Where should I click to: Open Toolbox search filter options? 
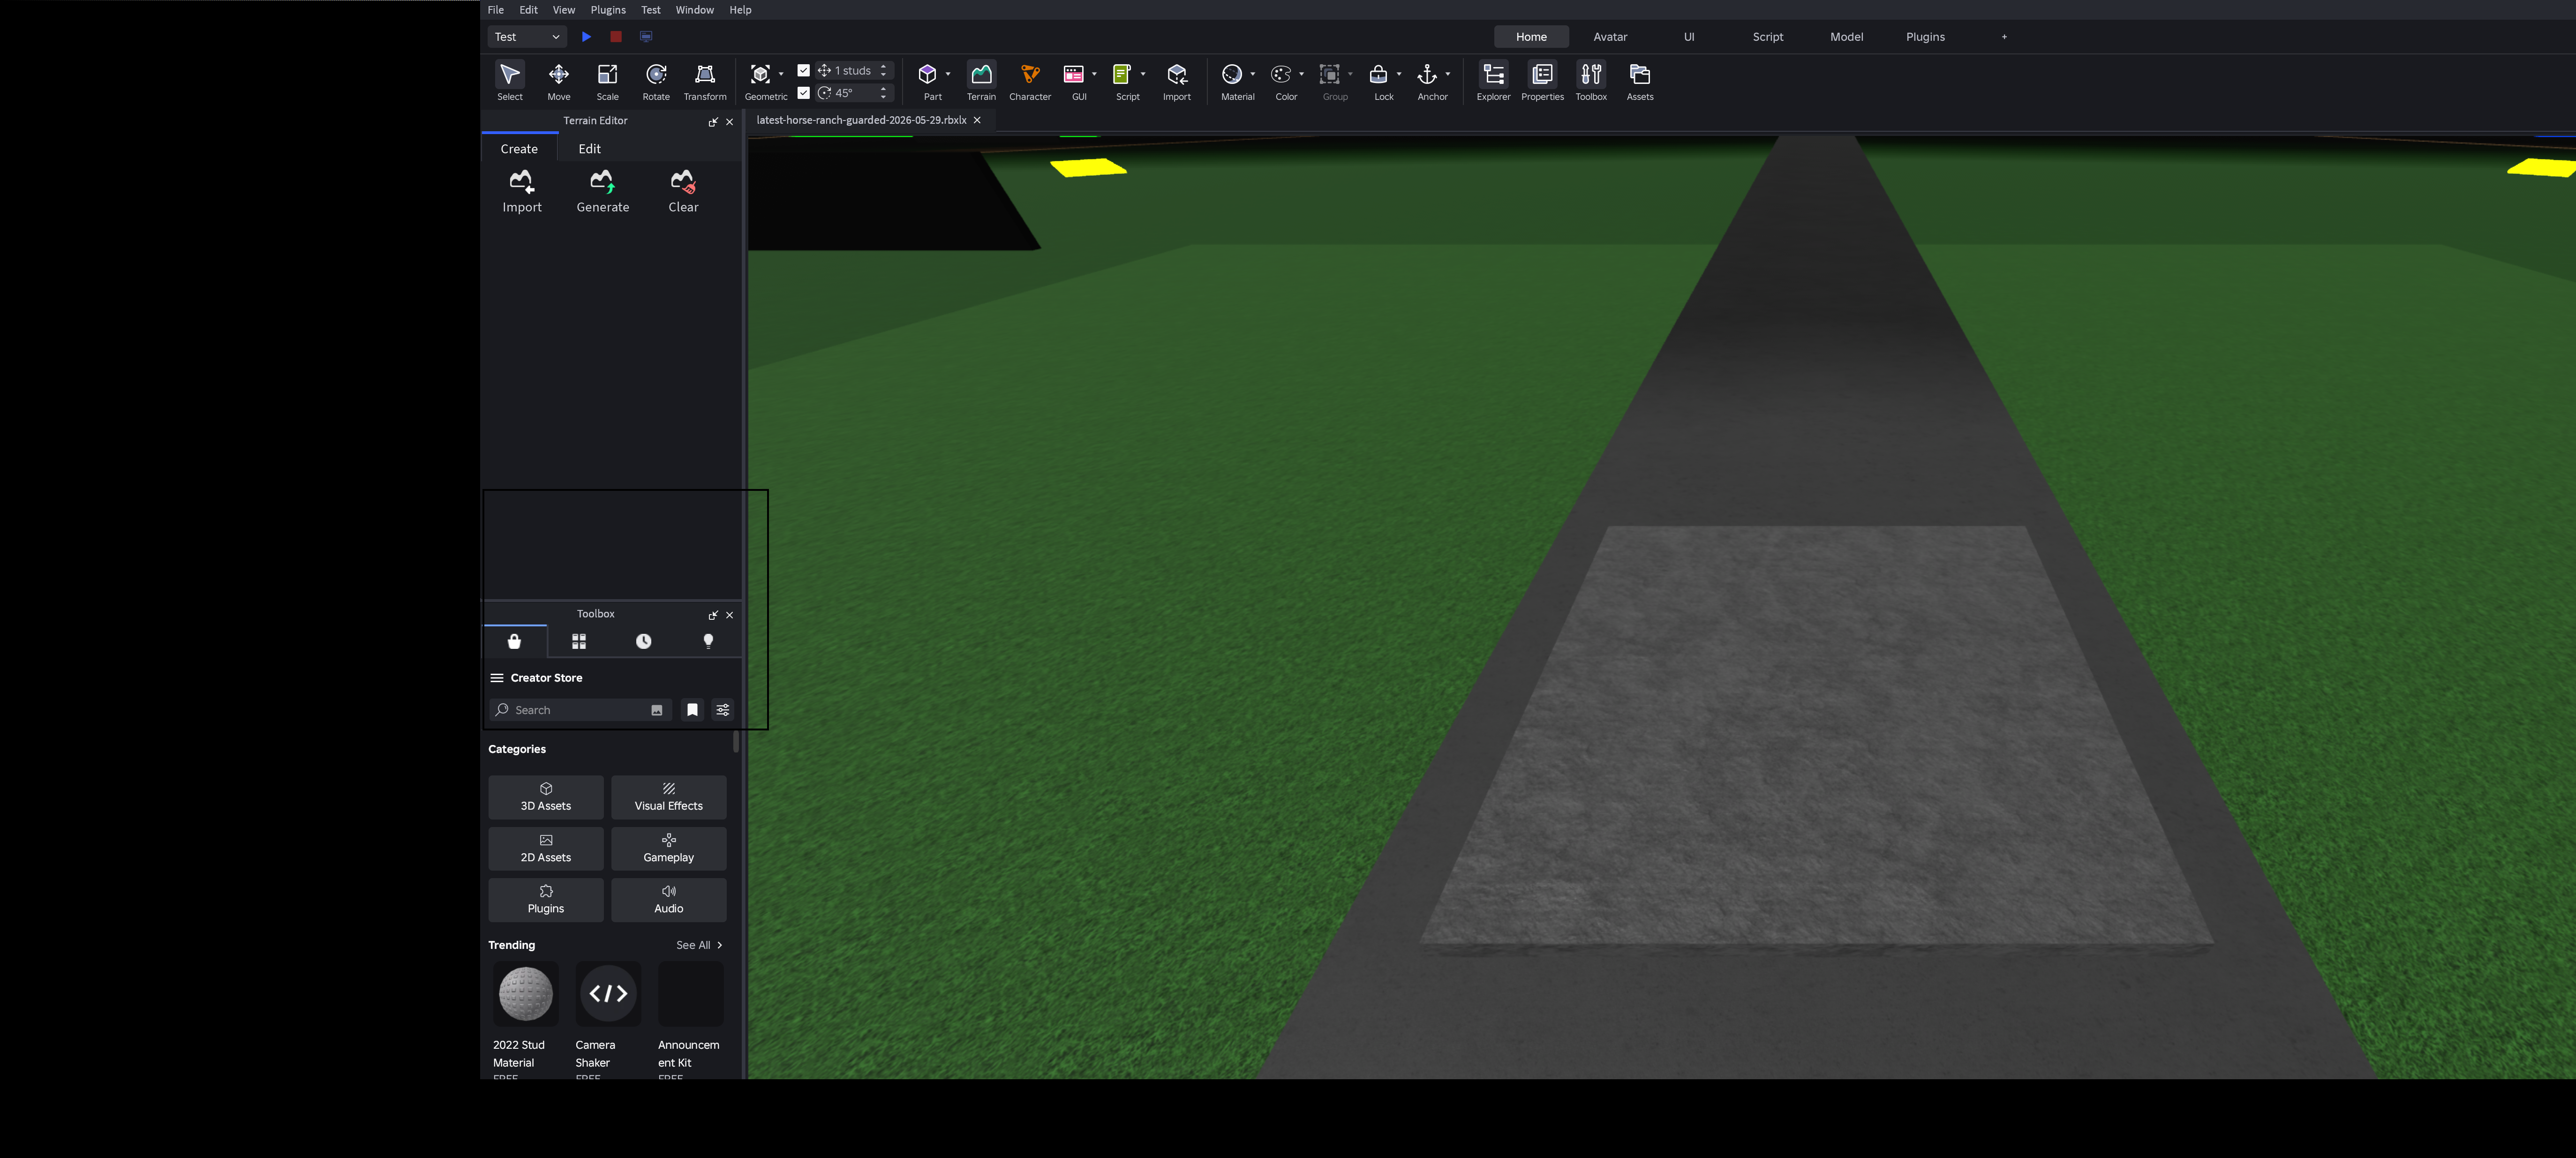coord(723,710)
